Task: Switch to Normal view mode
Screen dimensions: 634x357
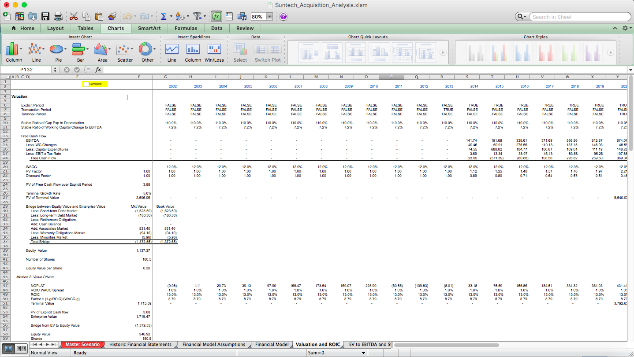Action: 9,348
